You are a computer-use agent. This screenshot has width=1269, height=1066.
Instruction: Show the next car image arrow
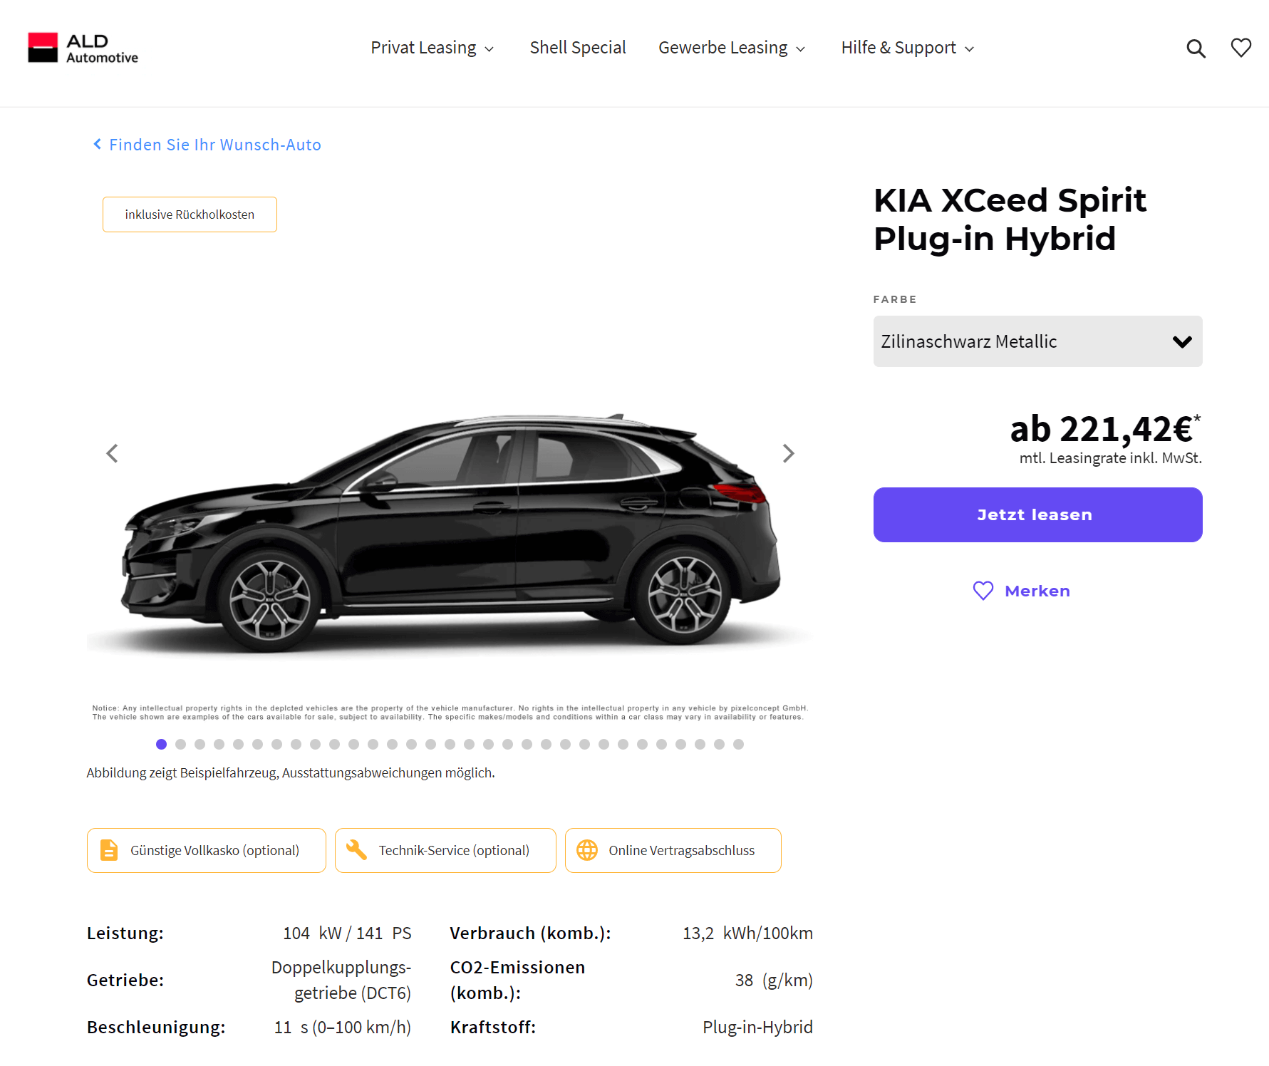[788, 453]
